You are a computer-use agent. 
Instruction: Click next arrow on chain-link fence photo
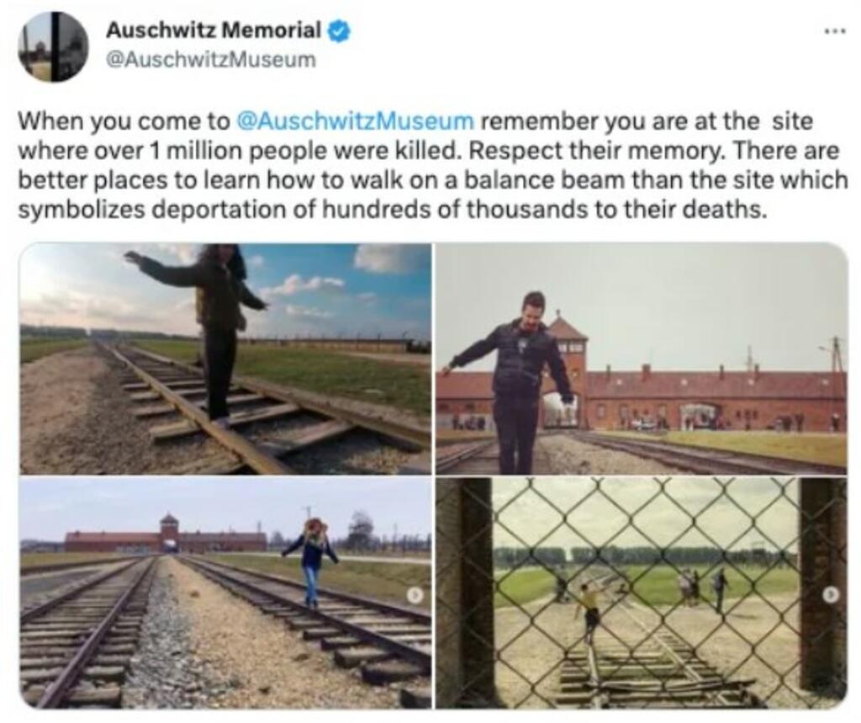pyautogui.click(x=832, y=593)
